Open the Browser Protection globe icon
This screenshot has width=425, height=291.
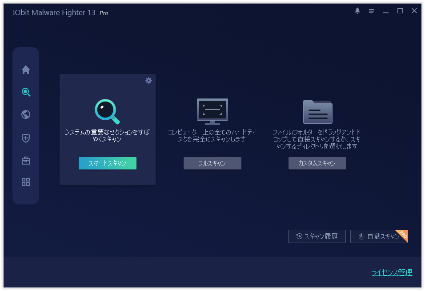(26, 114)
